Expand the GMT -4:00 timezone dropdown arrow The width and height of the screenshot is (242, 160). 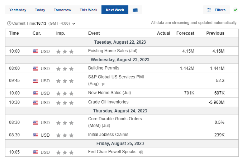(x=74, y=24)
